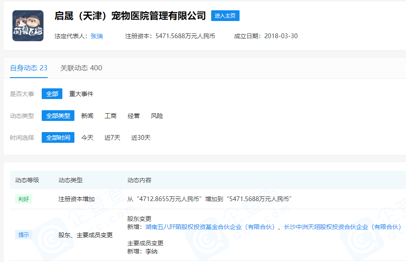Image resolution: width=406 pixels, height=262 pixels.
Task: Filter dynamic type by 风险
Action: pos(157,116)
